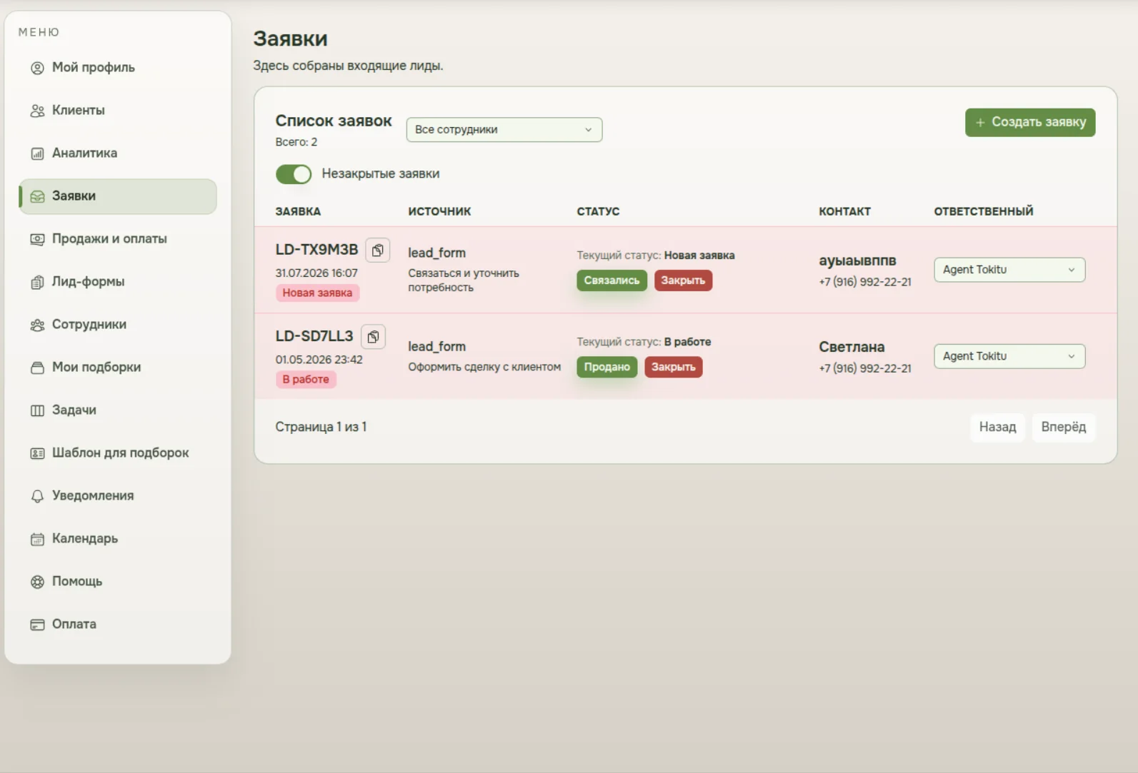Image resolution: width=1138 pixels, height=773 pixels.
Task: Open Продажи и оплаты in the menu
Action: click(118, 239)
